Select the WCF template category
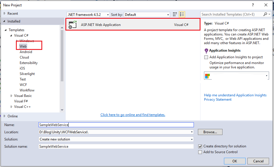Image resolution: width=274 pixels, height=167 pixels. pyautogui.click(x=23, y=85)
